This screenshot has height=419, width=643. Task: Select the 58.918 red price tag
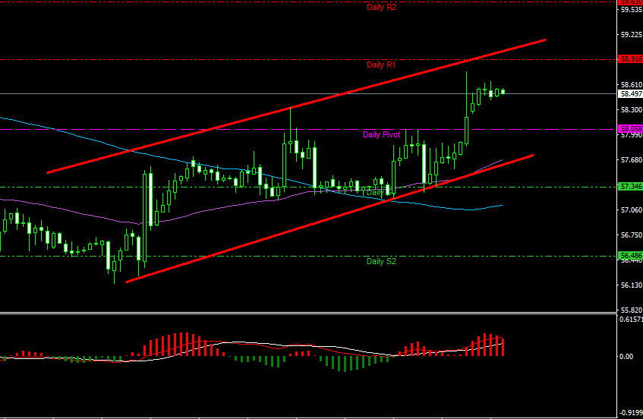[631, 59]
